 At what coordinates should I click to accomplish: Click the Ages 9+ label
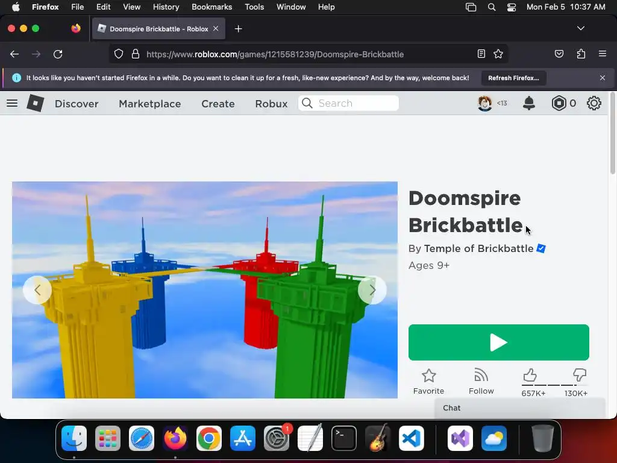click(428, 265)
